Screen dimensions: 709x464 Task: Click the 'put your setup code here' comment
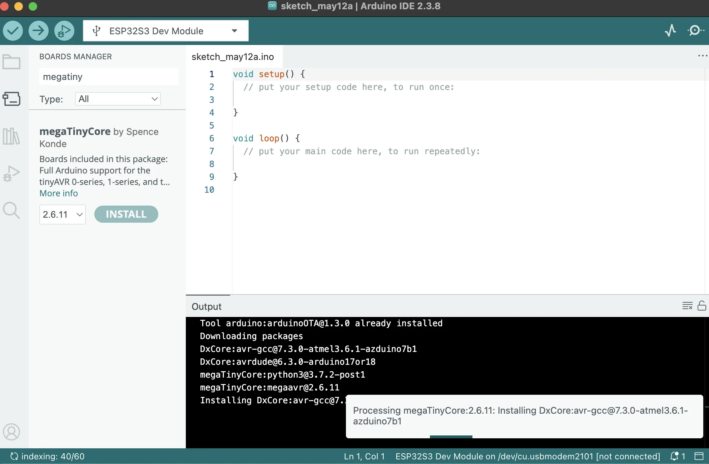tap(349, 87)
